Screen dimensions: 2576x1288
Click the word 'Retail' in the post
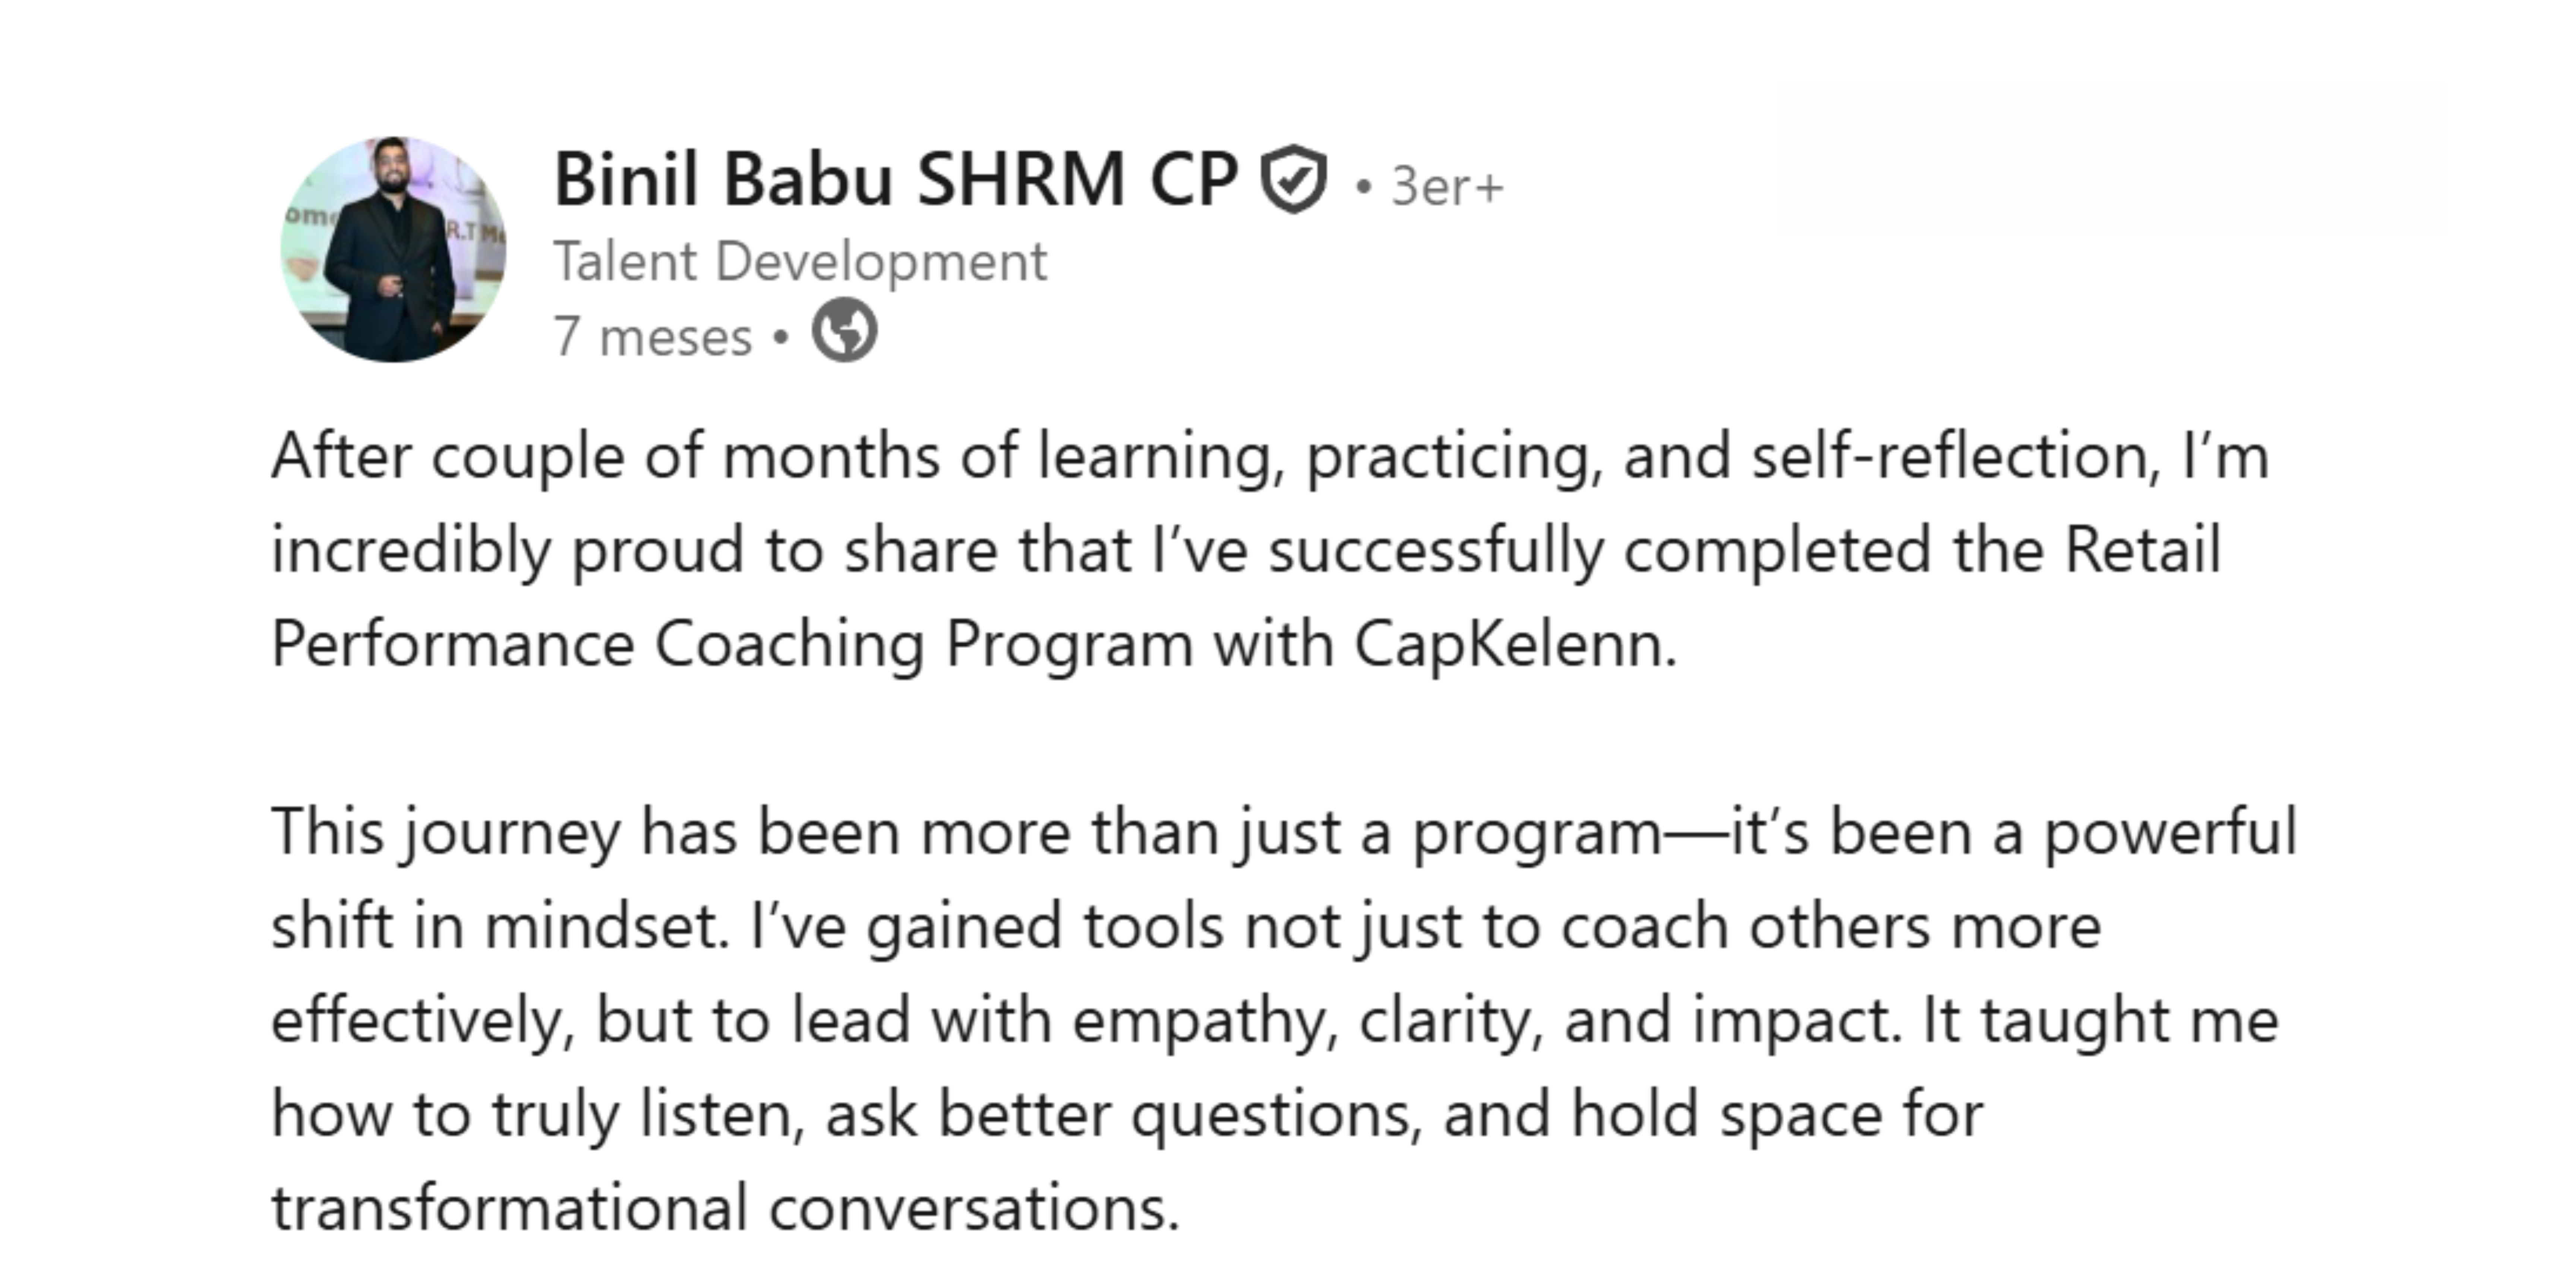(2142, 550)
